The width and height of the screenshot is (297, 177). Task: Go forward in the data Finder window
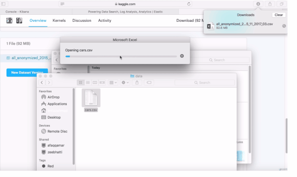tap(49, 82)
